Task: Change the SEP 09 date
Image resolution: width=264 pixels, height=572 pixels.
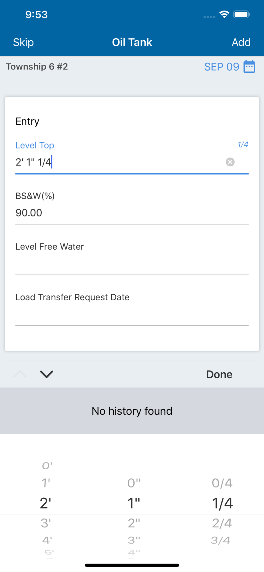Action: tap(221, 67)
